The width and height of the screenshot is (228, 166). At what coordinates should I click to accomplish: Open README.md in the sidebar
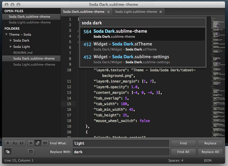point(23,53)
